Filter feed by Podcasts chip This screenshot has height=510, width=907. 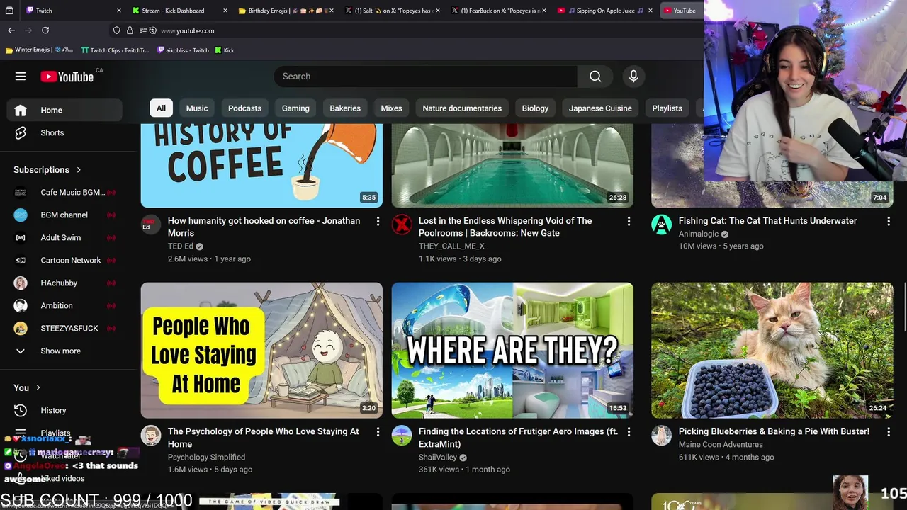point(244,108)
